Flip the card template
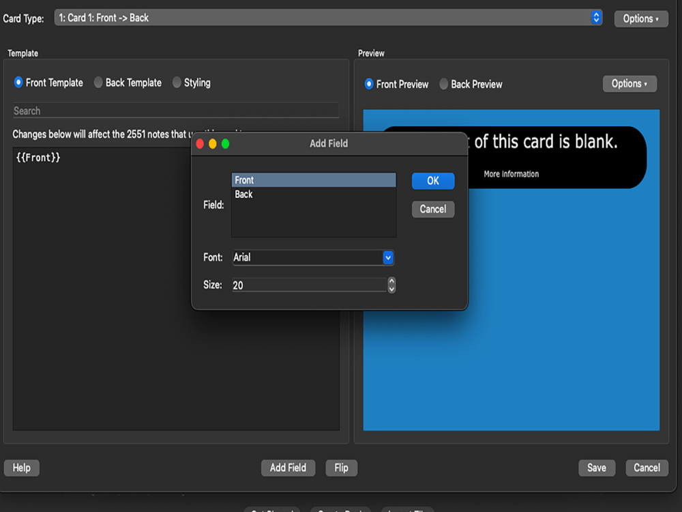Screen dimensions: 682x512 click(x=341, y=468)
